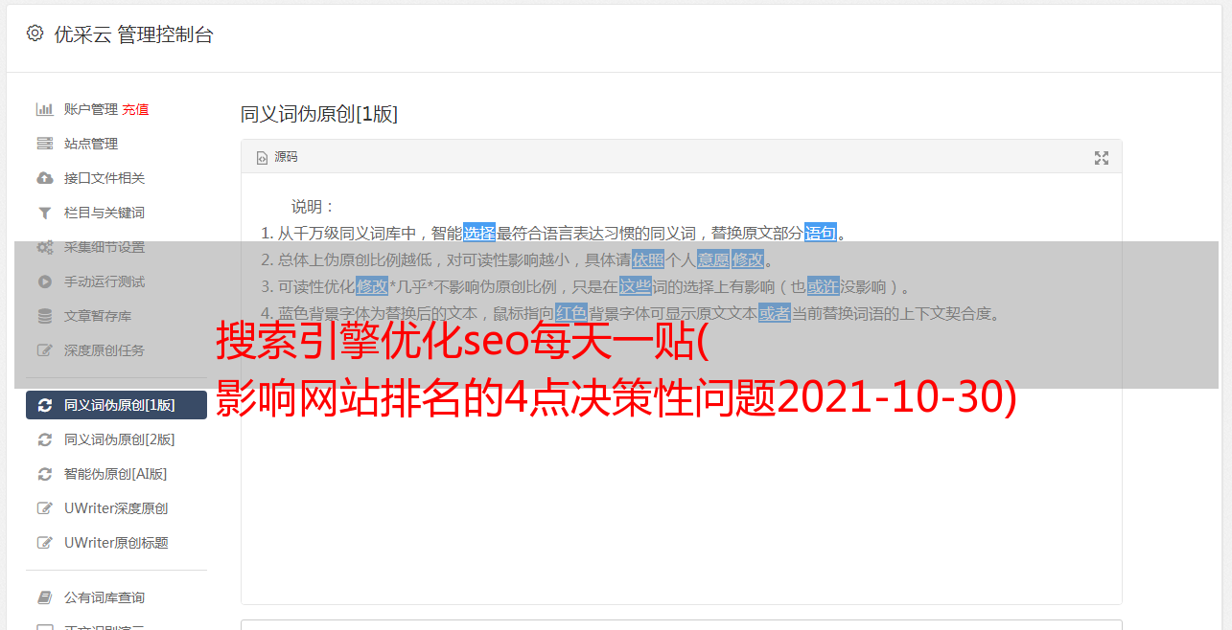Toggle fullscreen with the editor expand icon
The image size is (1232, 630).
coord(1102,158)
